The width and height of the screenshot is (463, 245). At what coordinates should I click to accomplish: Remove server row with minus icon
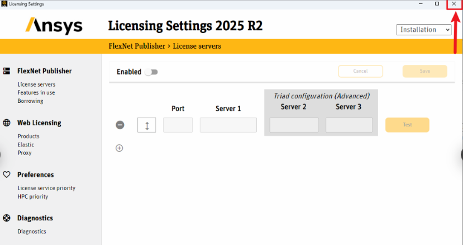[120, 125]
